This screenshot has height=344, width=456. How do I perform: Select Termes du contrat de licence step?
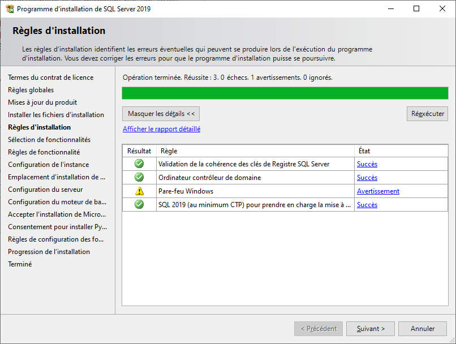coord(50,78)
